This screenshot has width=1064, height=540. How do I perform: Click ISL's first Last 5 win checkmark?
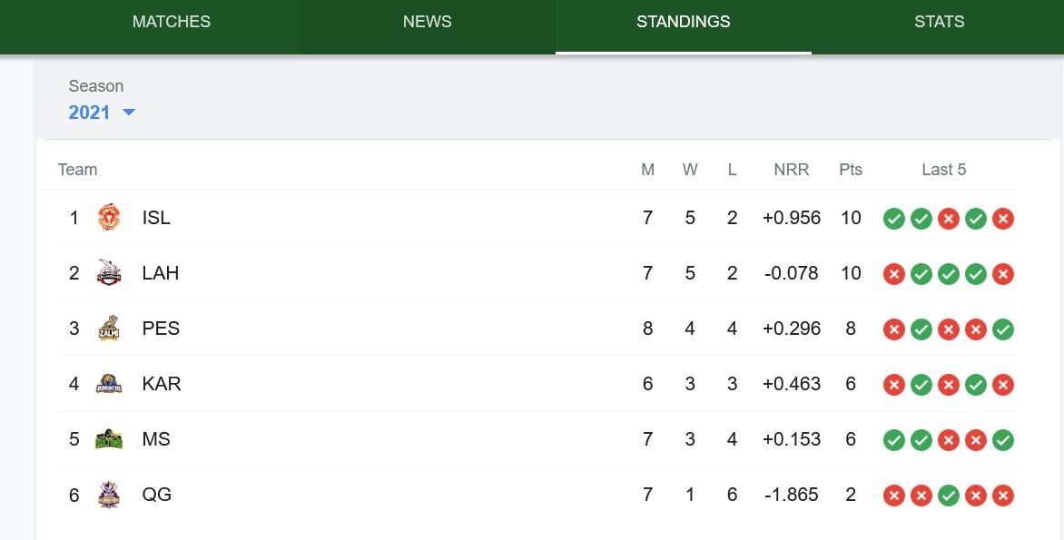pyautogui.click(x=894, y=219)
